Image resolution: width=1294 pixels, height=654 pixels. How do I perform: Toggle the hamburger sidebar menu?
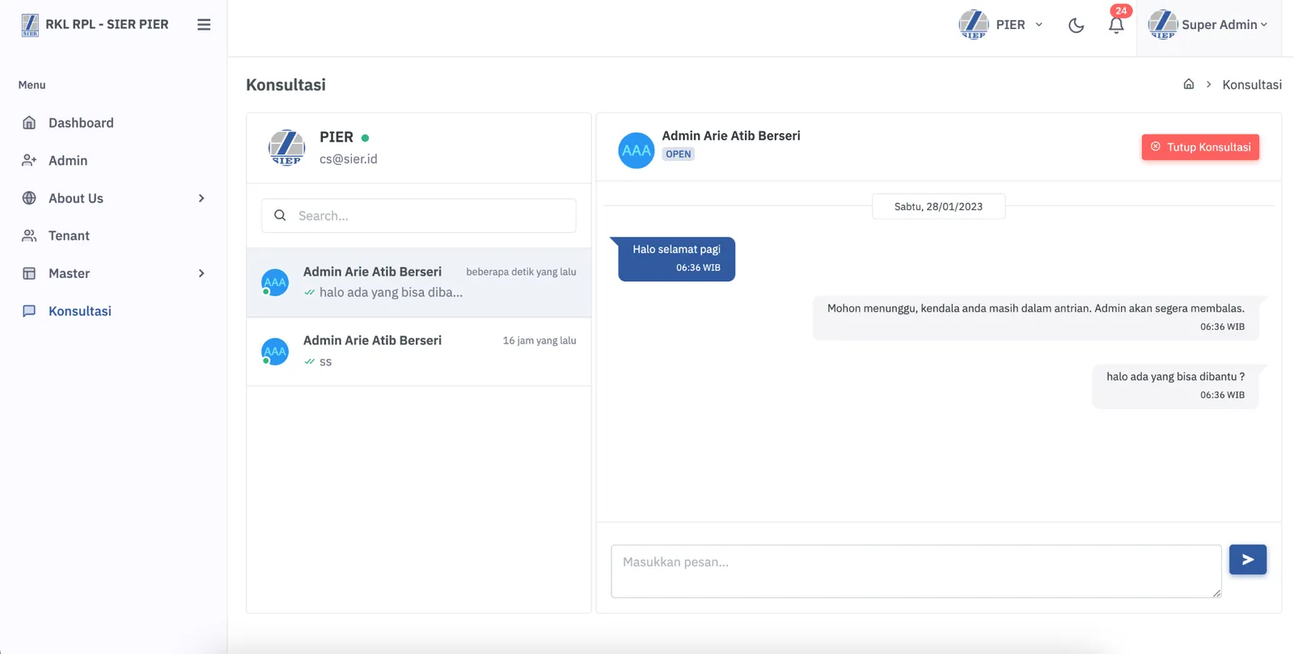[204, 25]
